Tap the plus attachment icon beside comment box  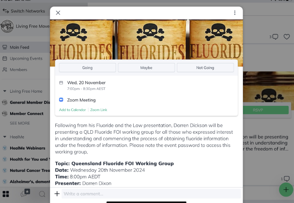[x=57, y=194]
